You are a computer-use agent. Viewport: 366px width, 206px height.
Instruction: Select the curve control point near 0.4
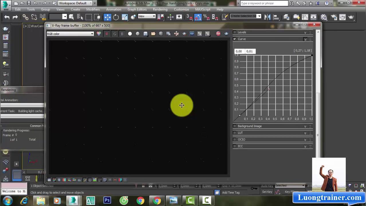pyautogui.click(x=269, y=89)
